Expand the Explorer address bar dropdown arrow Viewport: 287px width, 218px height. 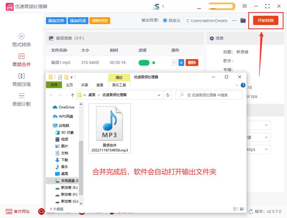[x=159, y=95]
